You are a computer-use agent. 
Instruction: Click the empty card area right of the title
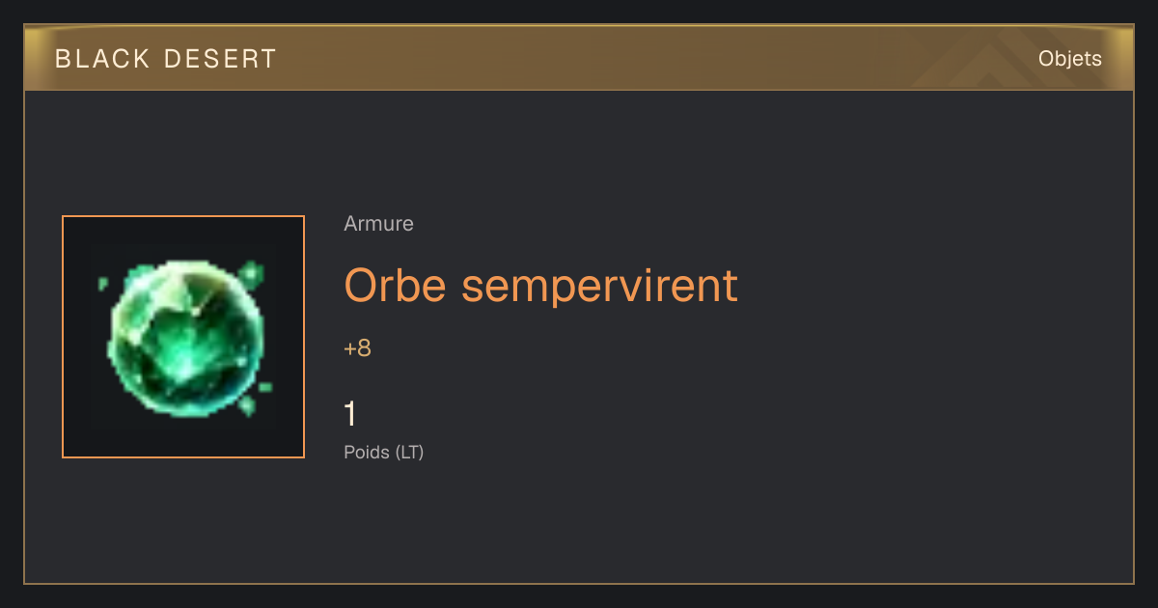pos(926,287)
